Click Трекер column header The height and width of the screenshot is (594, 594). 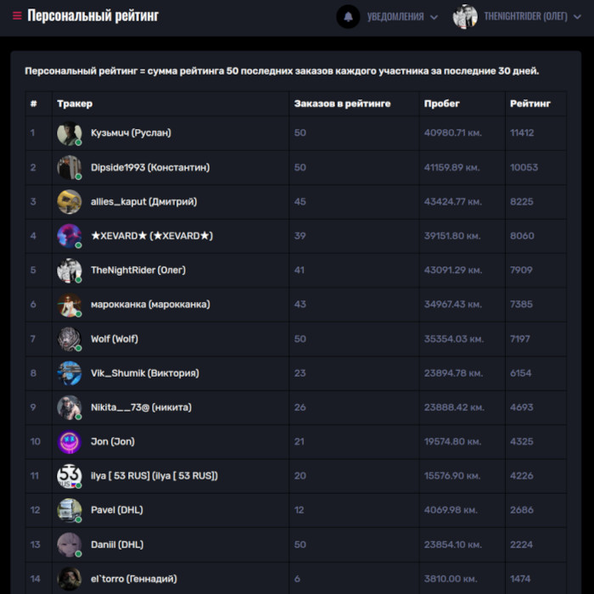(x=75, y=104)
